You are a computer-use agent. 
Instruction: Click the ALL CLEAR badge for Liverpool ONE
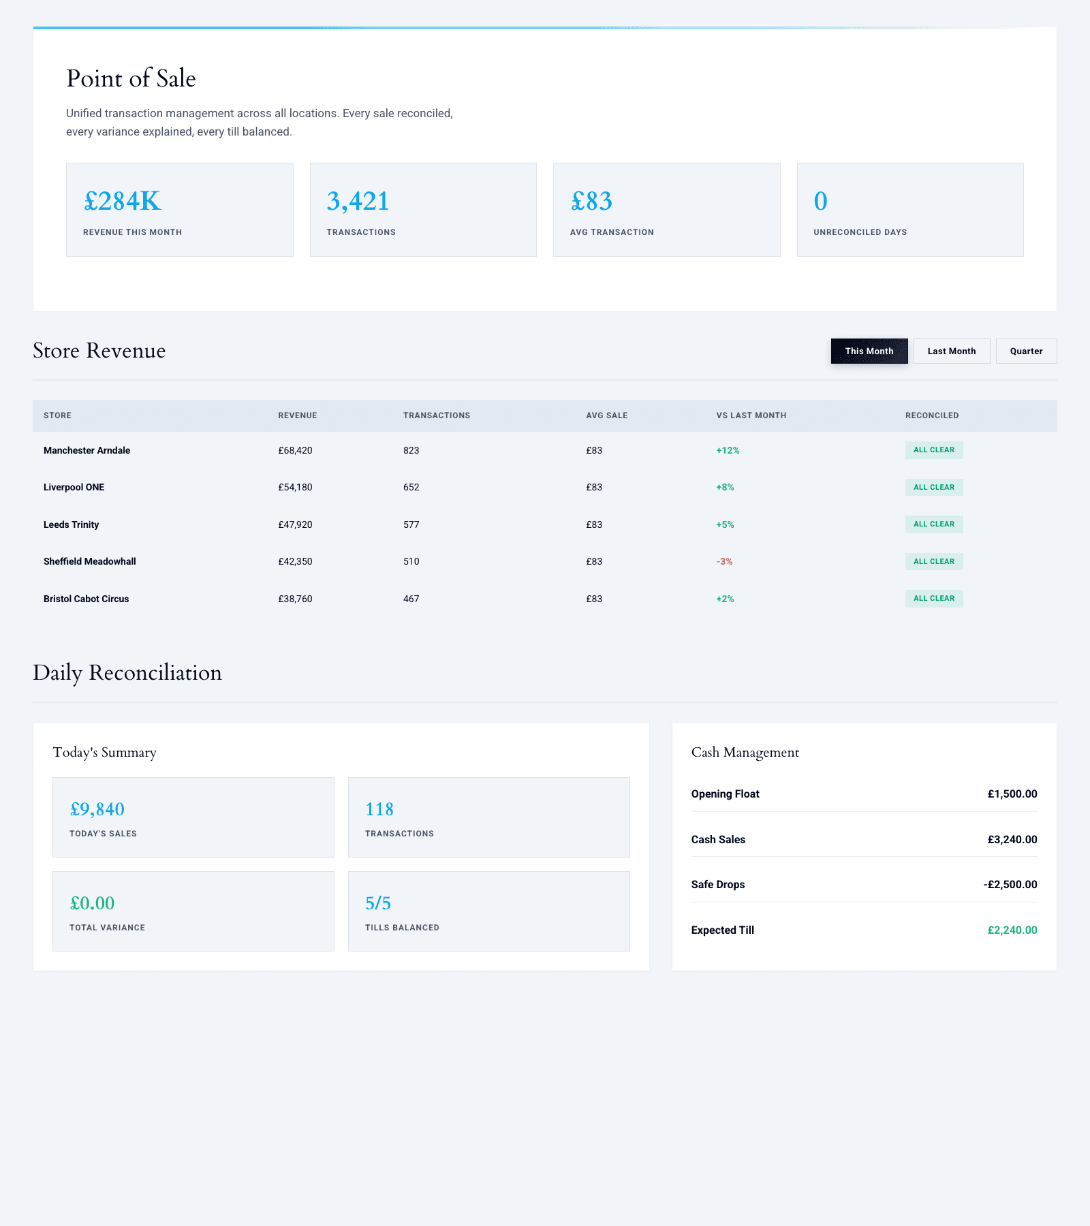click(x=933, y=487)
